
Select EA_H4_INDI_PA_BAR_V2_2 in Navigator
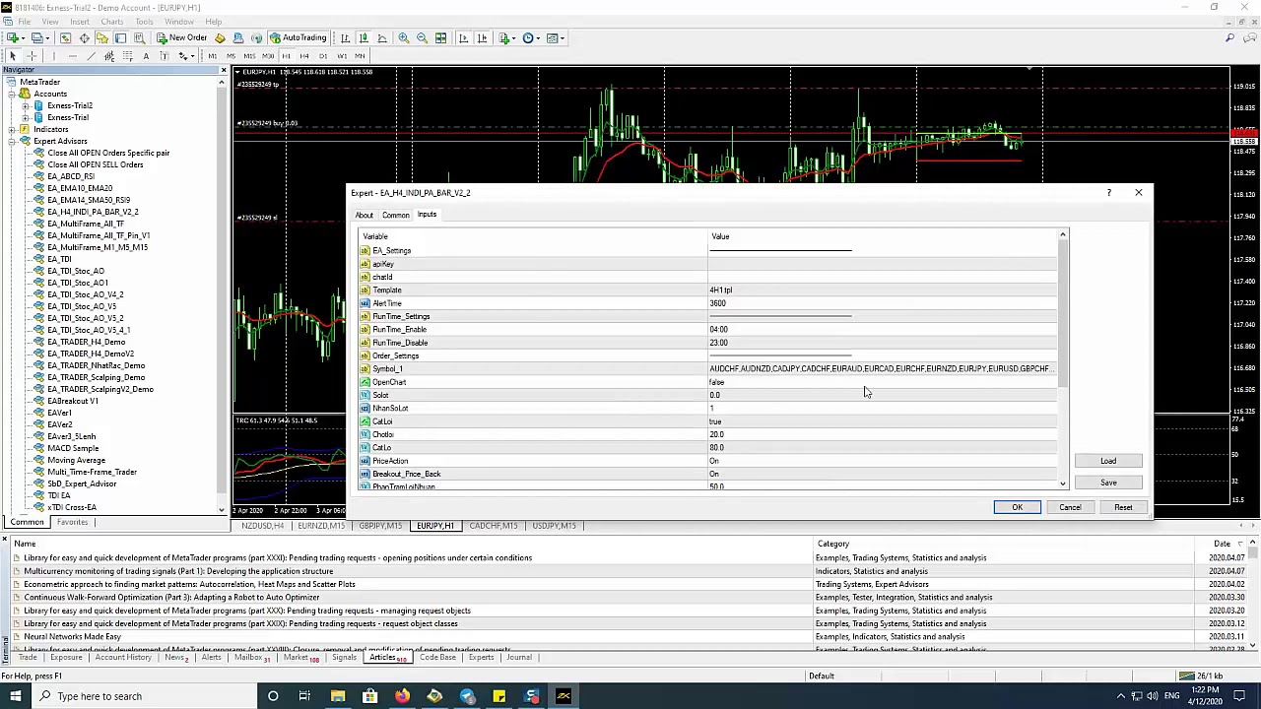coord(93,212)
